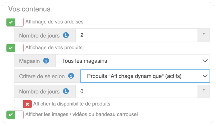Click info icon for produits Nombre de jours

pos(66,91)
